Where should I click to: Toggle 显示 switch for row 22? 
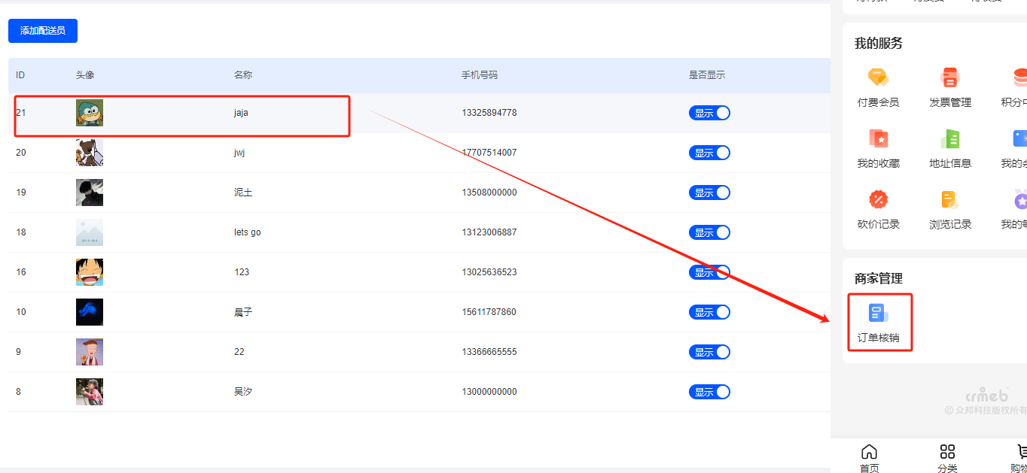click(x=709, y=352)
